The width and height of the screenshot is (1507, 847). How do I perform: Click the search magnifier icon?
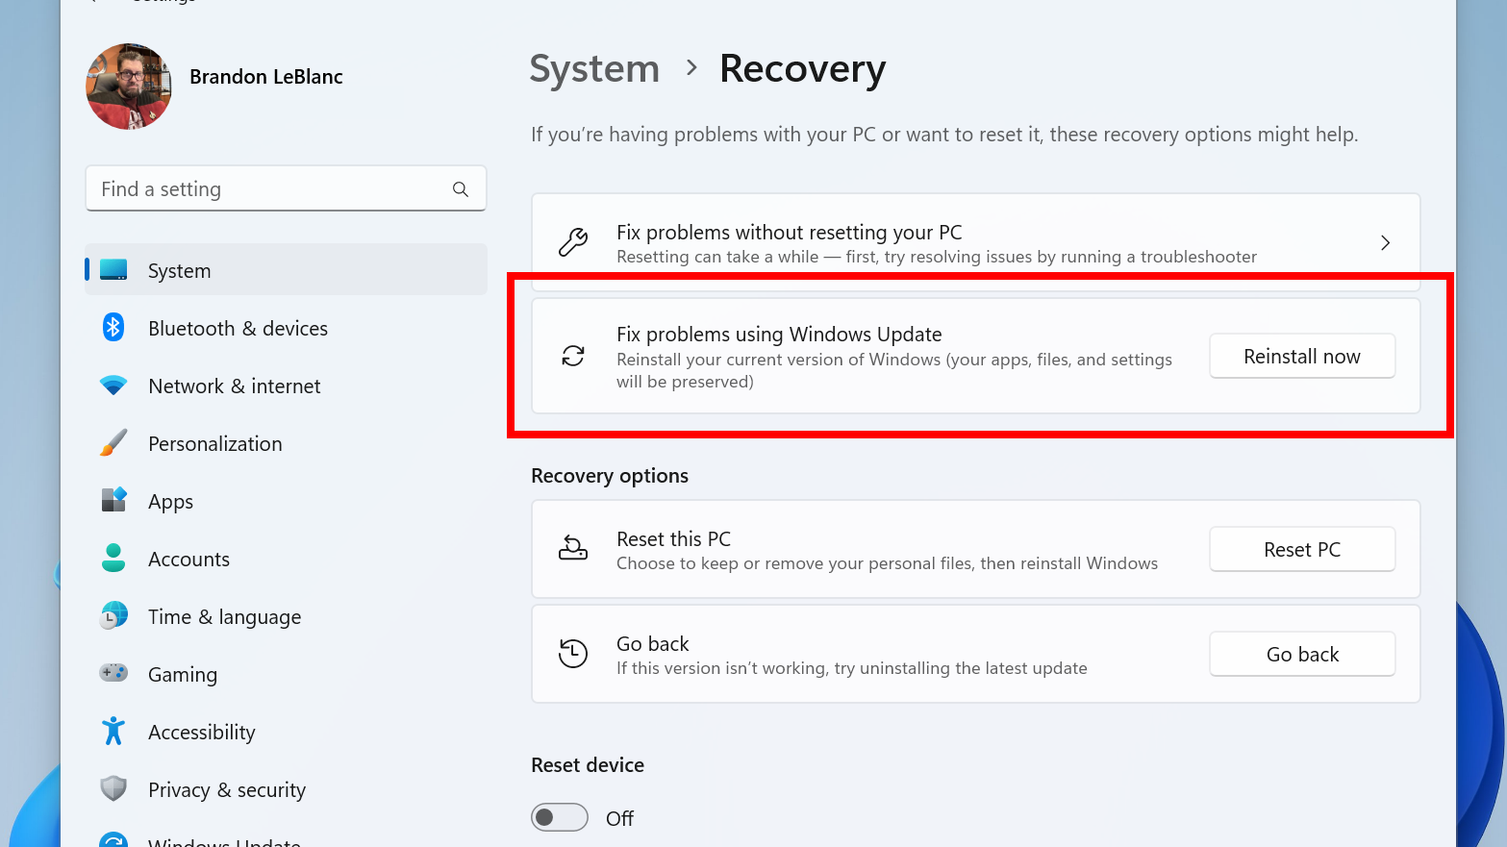[x=461, y=189]
